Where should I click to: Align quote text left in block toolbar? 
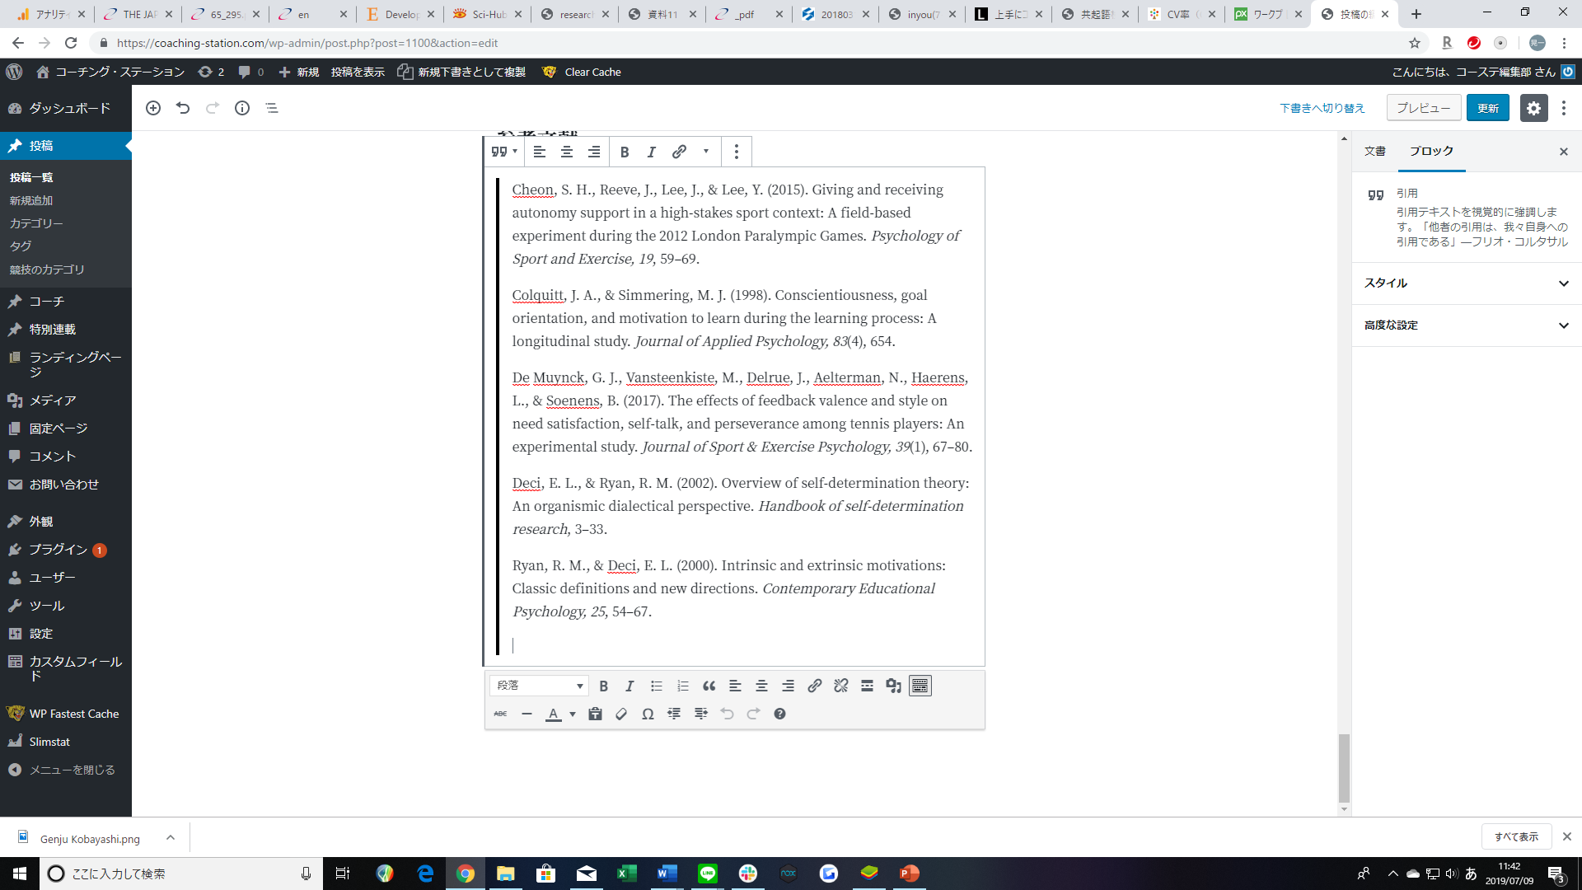tap(540, 152)
